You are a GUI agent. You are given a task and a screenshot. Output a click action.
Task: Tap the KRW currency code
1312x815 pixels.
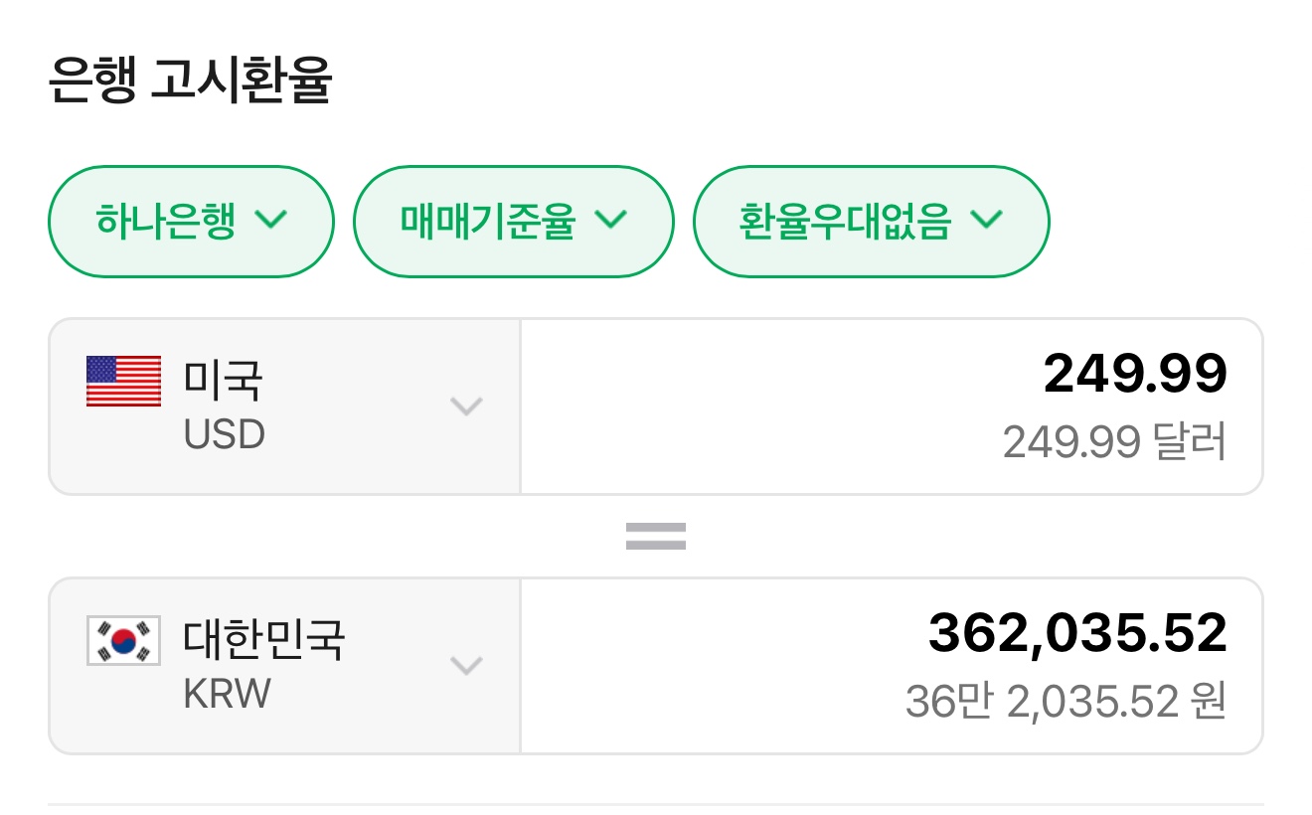[x=228, y=694]
